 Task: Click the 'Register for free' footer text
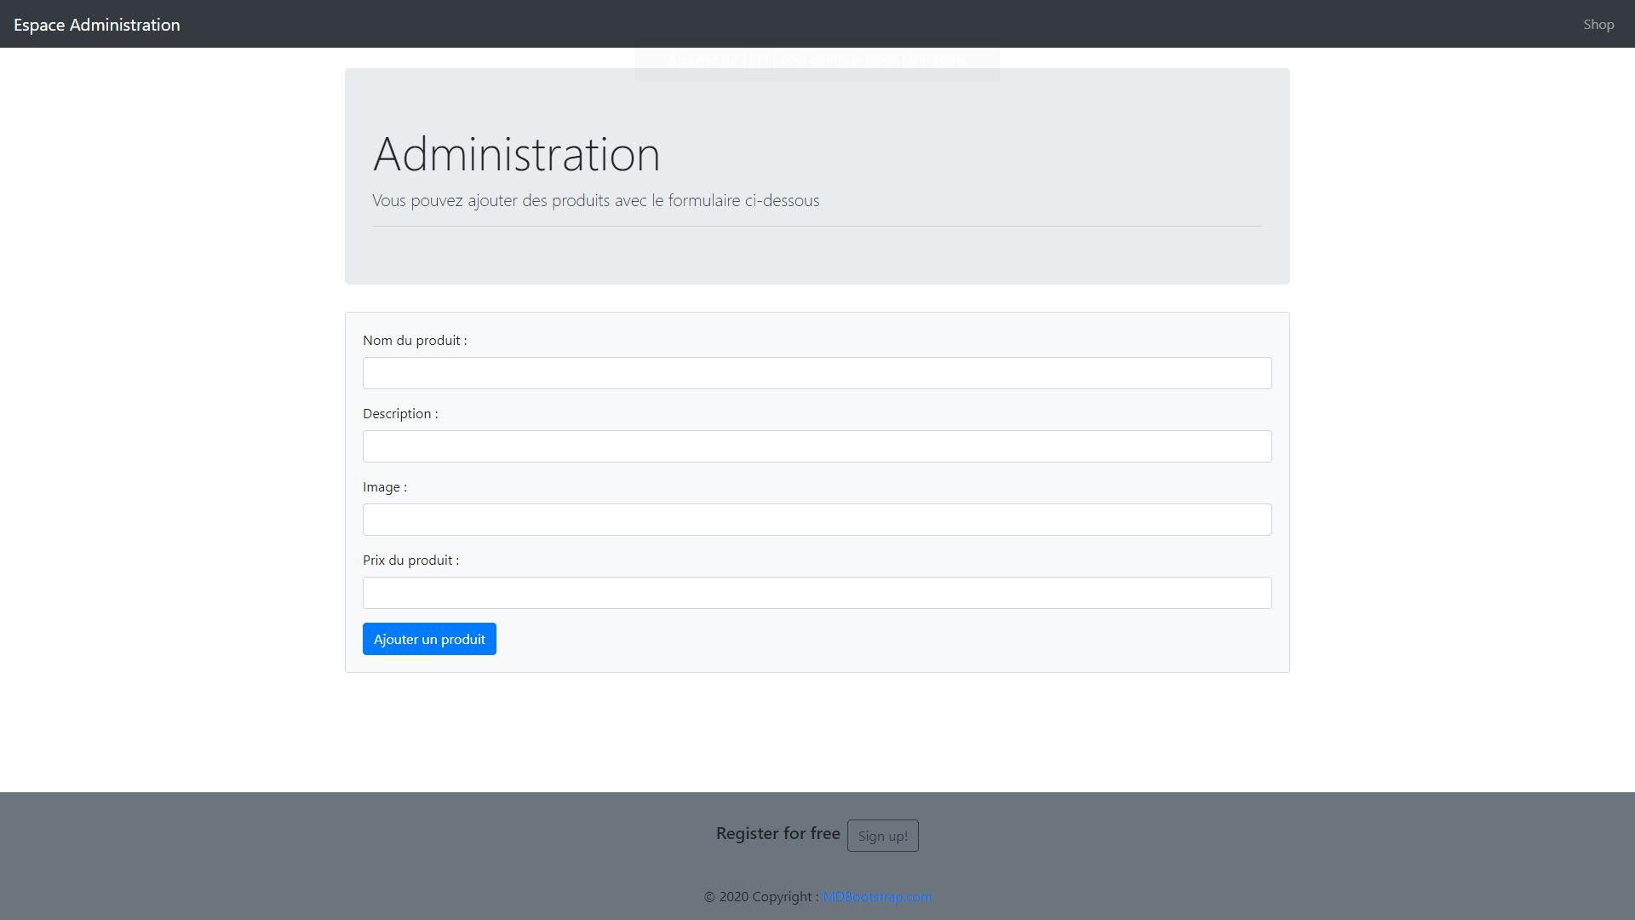[x=777, y=834]
